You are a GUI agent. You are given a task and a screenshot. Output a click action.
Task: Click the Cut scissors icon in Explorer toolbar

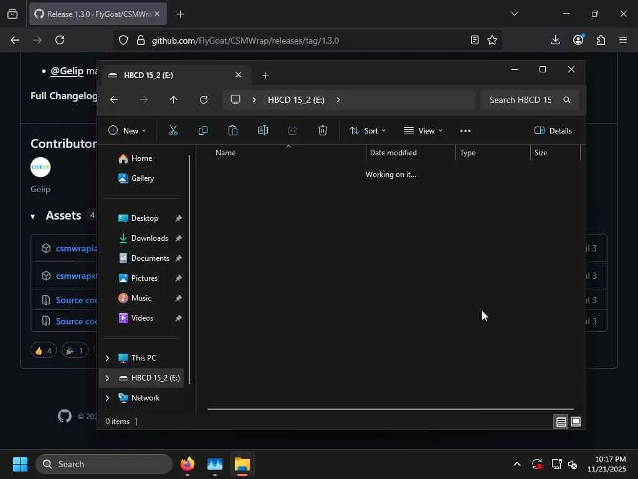pyautogui.click(x=173, y=130)
